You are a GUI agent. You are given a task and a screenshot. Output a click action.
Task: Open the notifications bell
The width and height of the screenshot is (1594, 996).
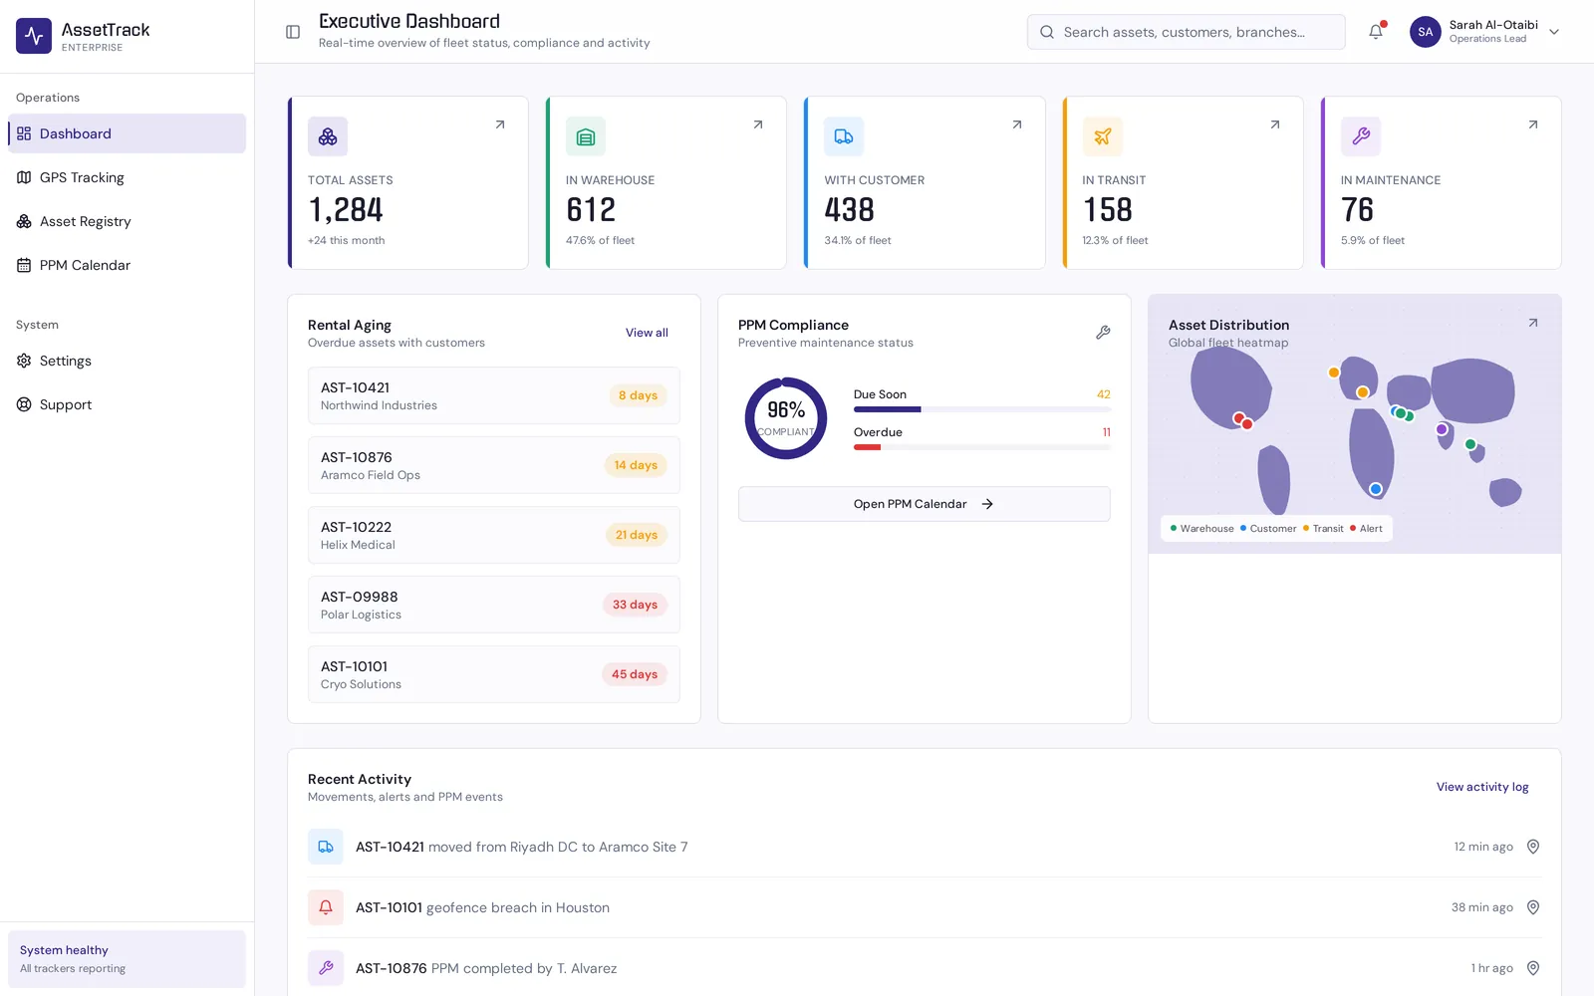[x=1376, y=32]
